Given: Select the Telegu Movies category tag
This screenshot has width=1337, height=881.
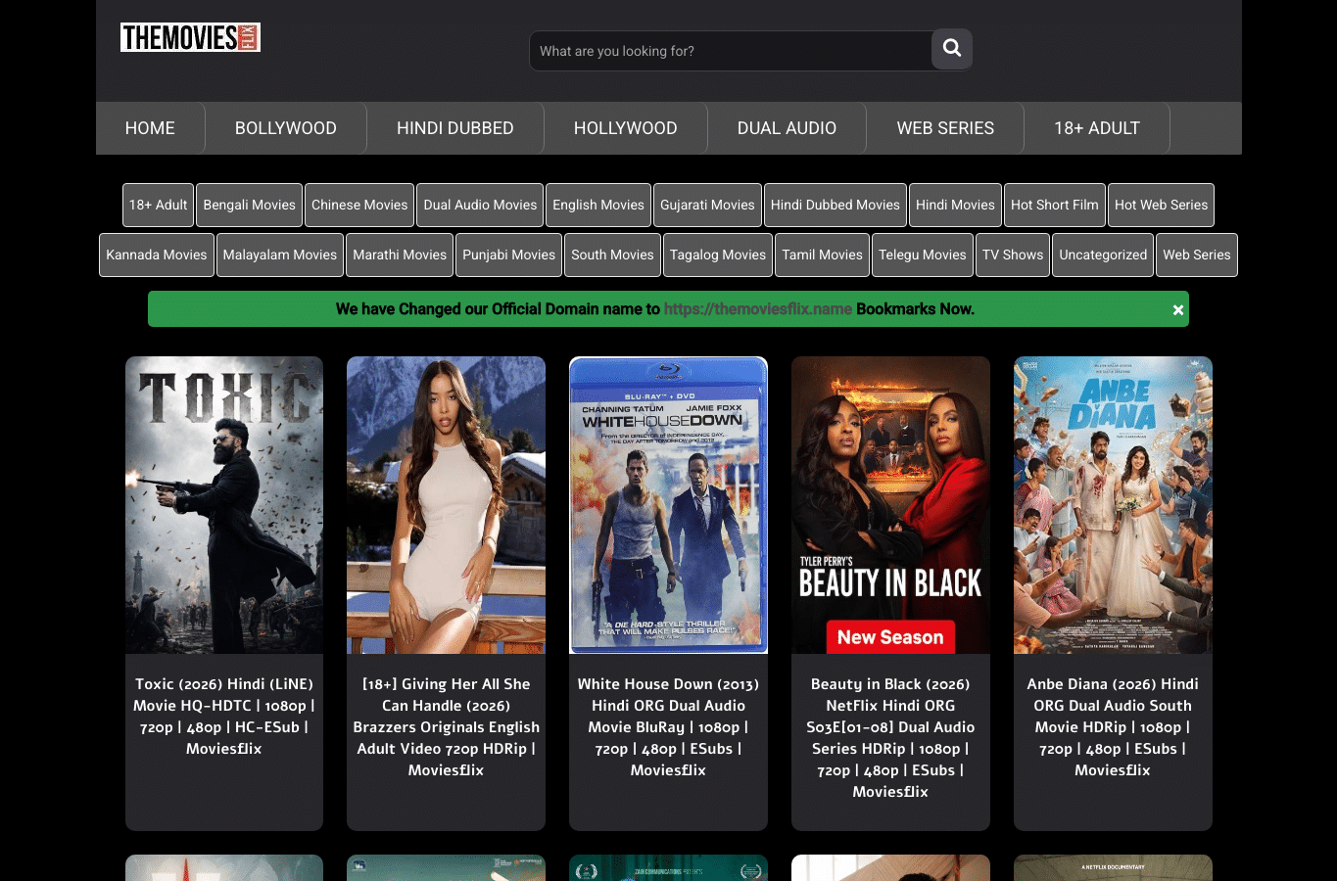Looking at the screenshot, I should coord(923,255).
